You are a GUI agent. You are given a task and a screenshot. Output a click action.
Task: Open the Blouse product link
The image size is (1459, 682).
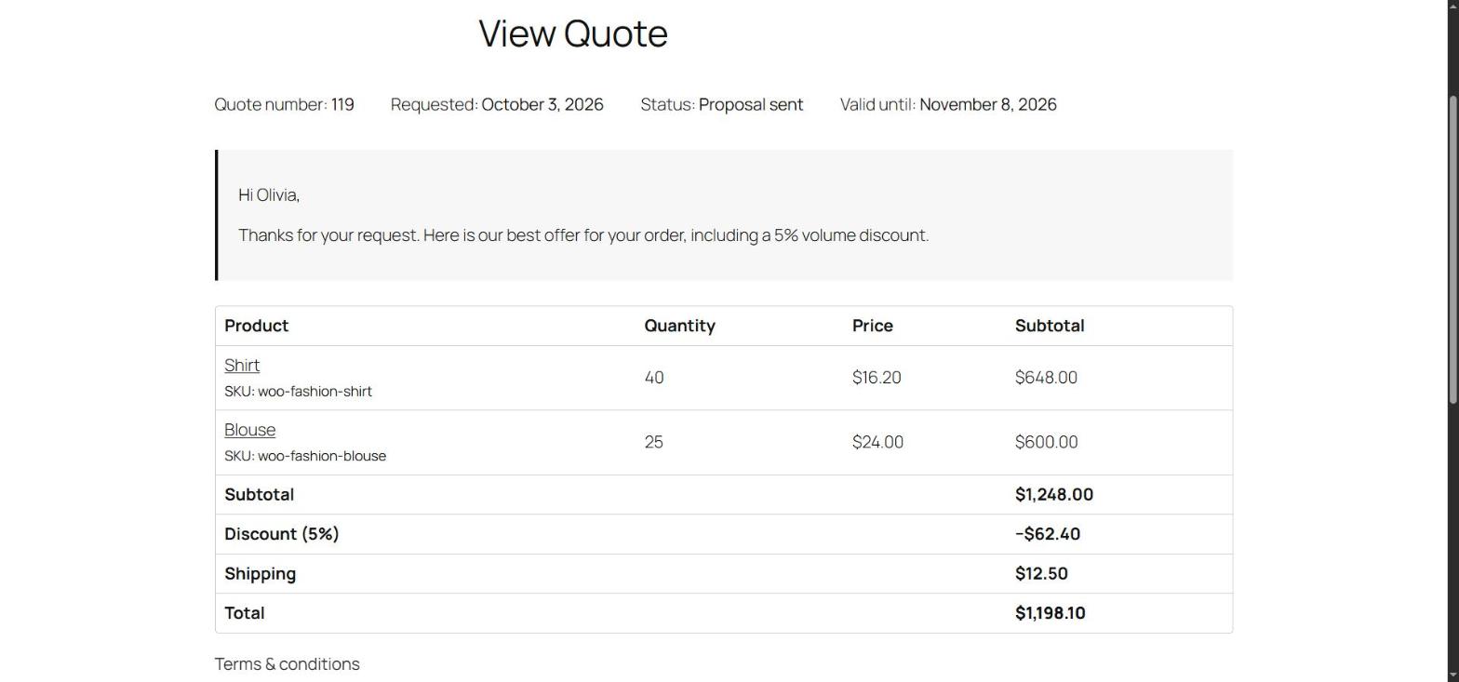[x=250, y=430]
